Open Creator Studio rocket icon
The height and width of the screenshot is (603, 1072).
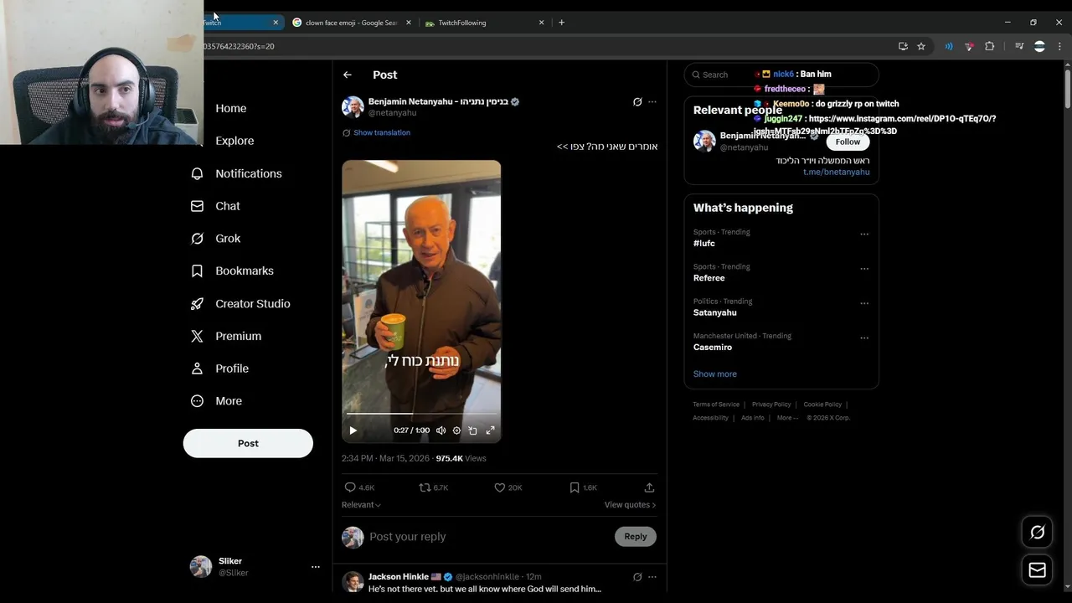point(197,303)
